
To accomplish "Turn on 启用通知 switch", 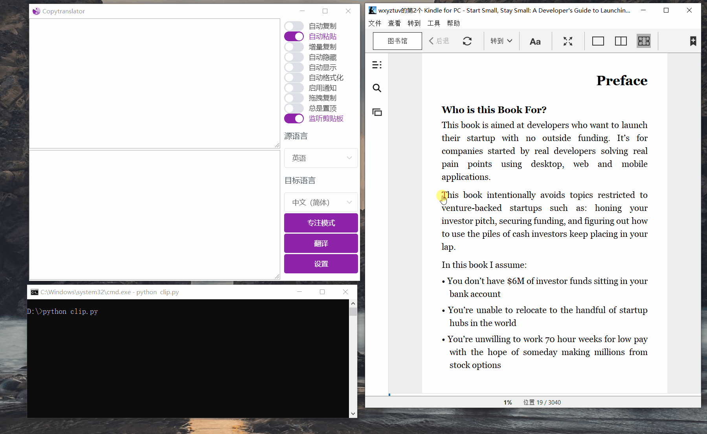I will coord(294,88).
